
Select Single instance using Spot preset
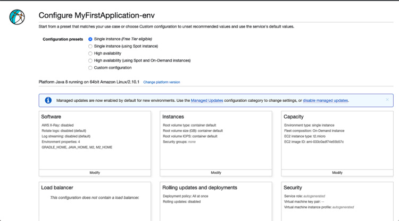click(90, 46)
